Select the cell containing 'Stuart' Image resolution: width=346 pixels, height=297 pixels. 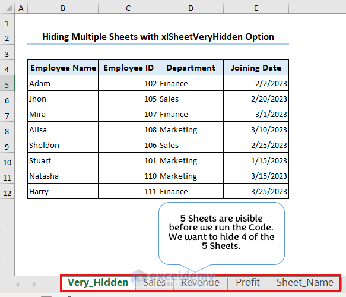[x=63, y=160]
